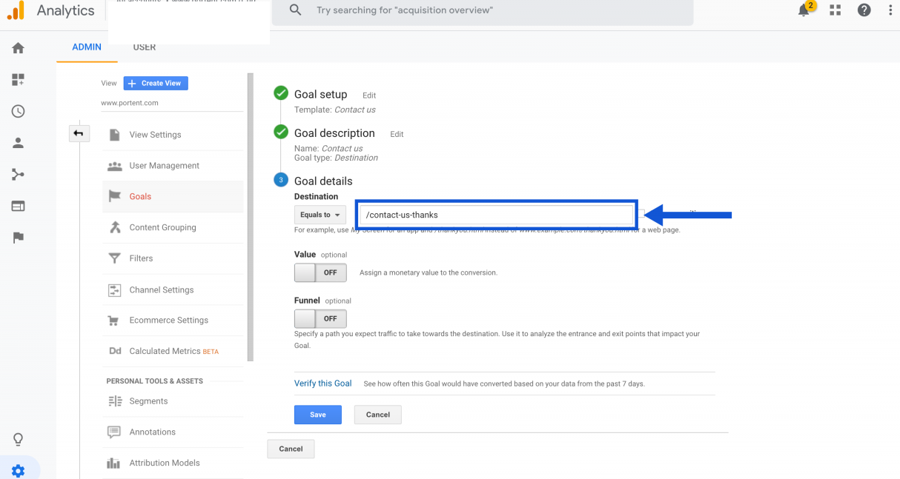Toggle the Value switch on
The image size is (900, 479).
[x=320, y=272]
